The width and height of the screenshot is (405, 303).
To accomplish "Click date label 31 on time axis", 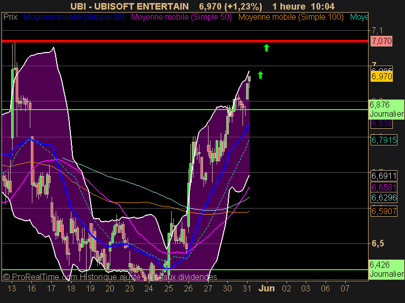I will coord(247,288).
